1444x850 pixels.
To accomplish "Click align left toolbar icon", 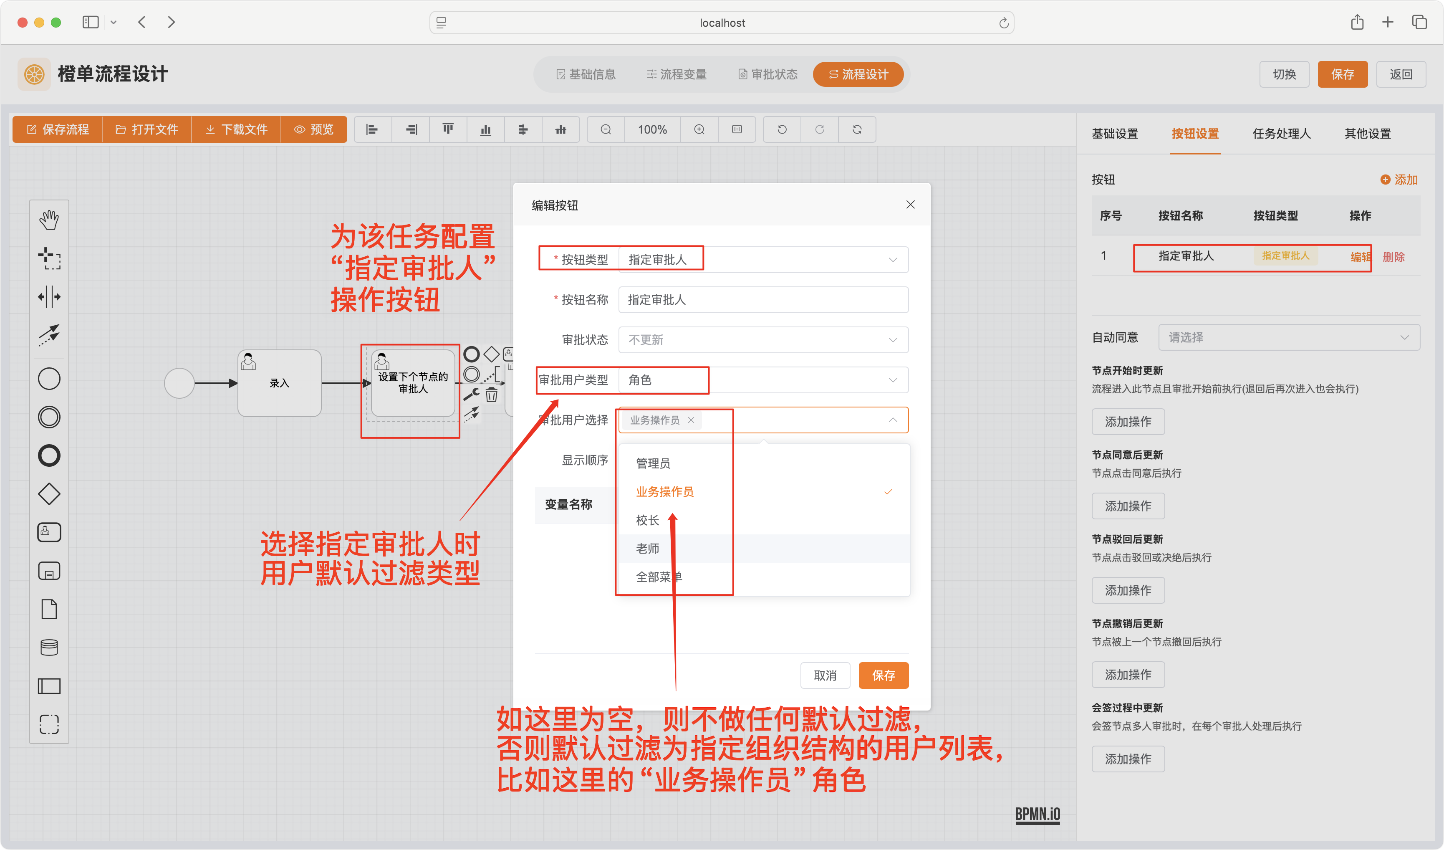I will pos(372,129).
